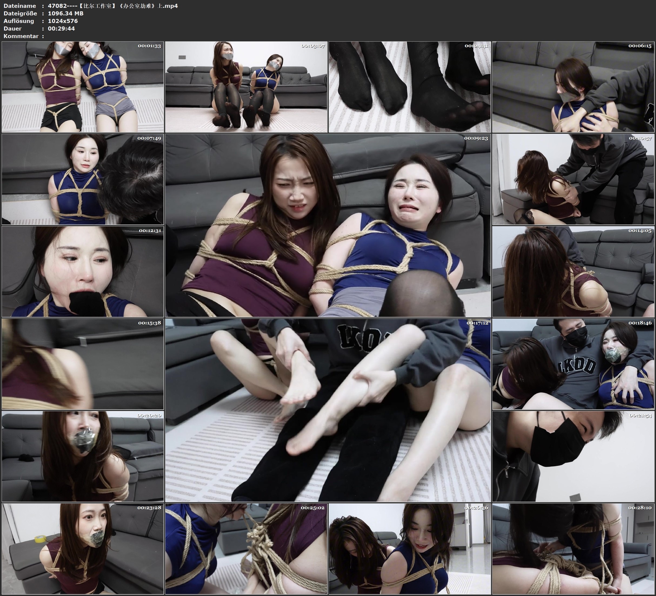
Task: Select the thumbnail marked 00:04:41
Action: 410,87
